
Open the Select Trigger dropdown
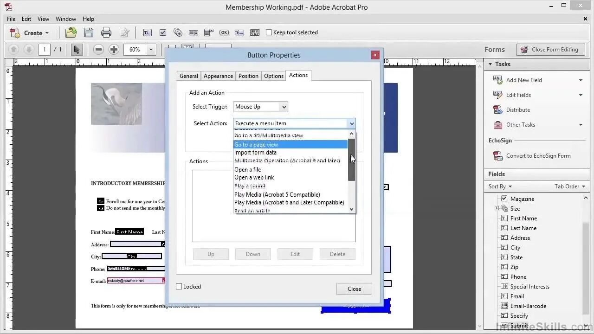pos(260,107)
